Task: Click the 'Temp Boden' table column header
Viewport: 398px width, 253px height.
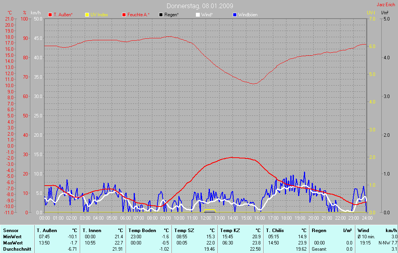Action: (x=142, y=231)
